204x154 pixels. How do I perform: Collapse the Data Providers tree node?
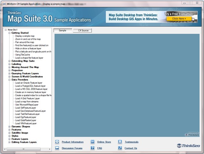point(9,80)
